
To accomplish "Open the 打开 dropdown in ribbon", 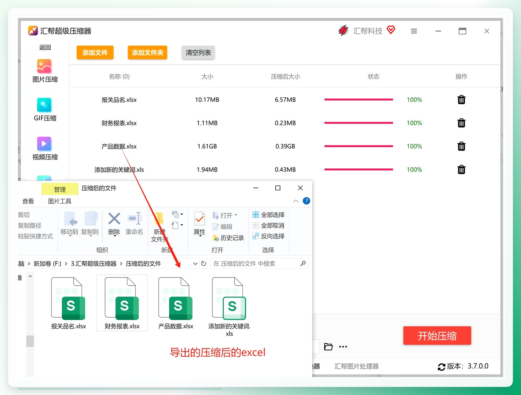I will click(236, 215).
